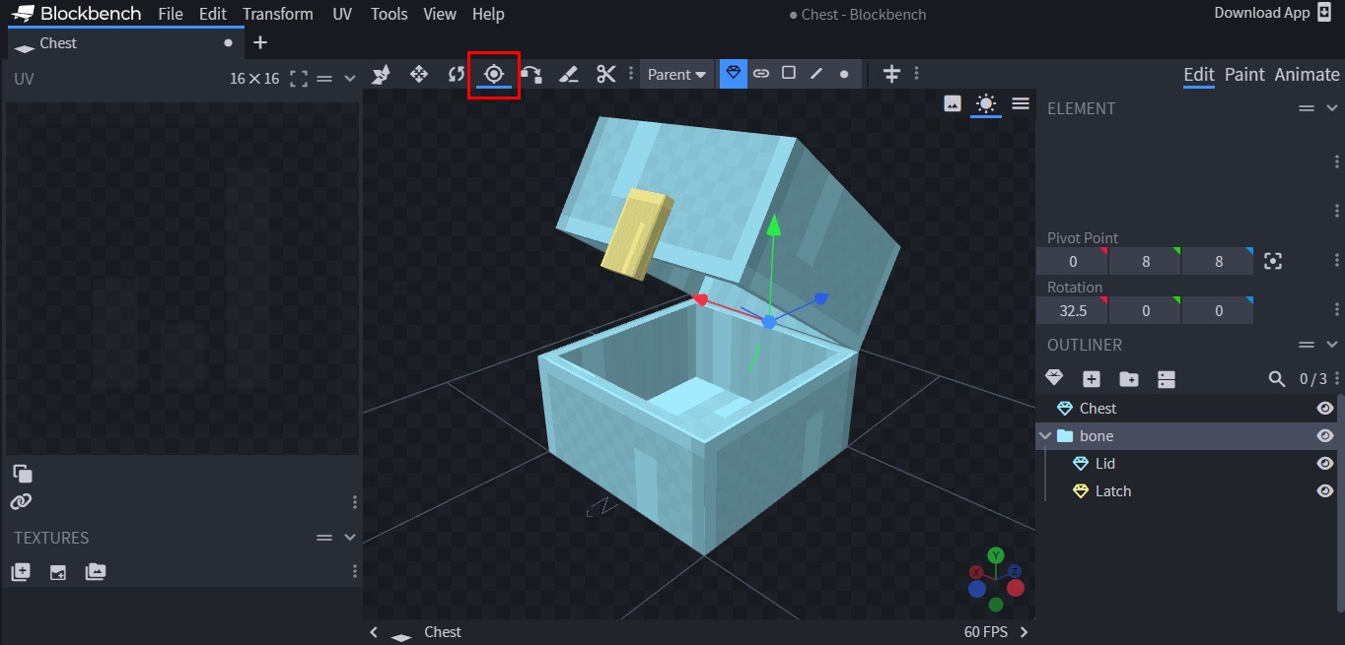Click the center pivot icon beside Pivot Point
The width and height of the screenshot is (1345, 645).
pyautogui.click(x=1273, y=261)
